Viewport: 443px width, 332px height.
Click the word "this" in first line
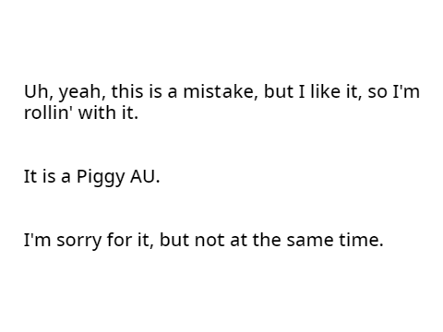(127, 91)
